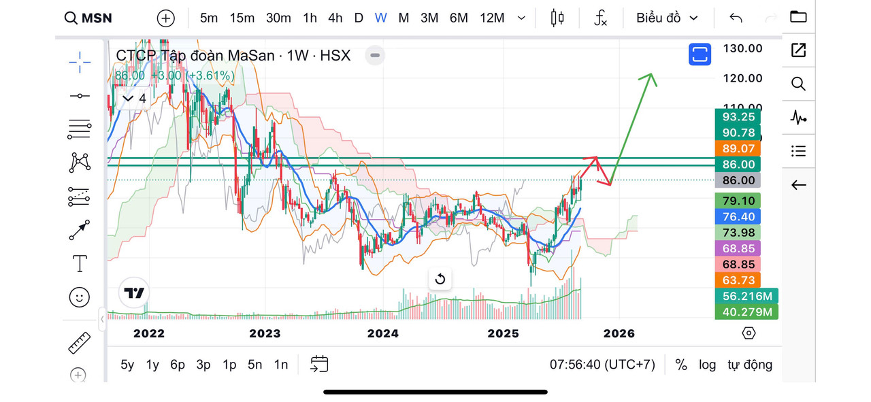Select the forecast projection tool

point(80,197)
